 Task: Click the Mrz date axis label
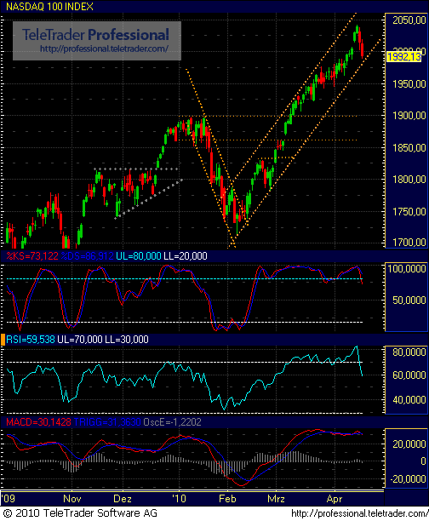(276, 499)
